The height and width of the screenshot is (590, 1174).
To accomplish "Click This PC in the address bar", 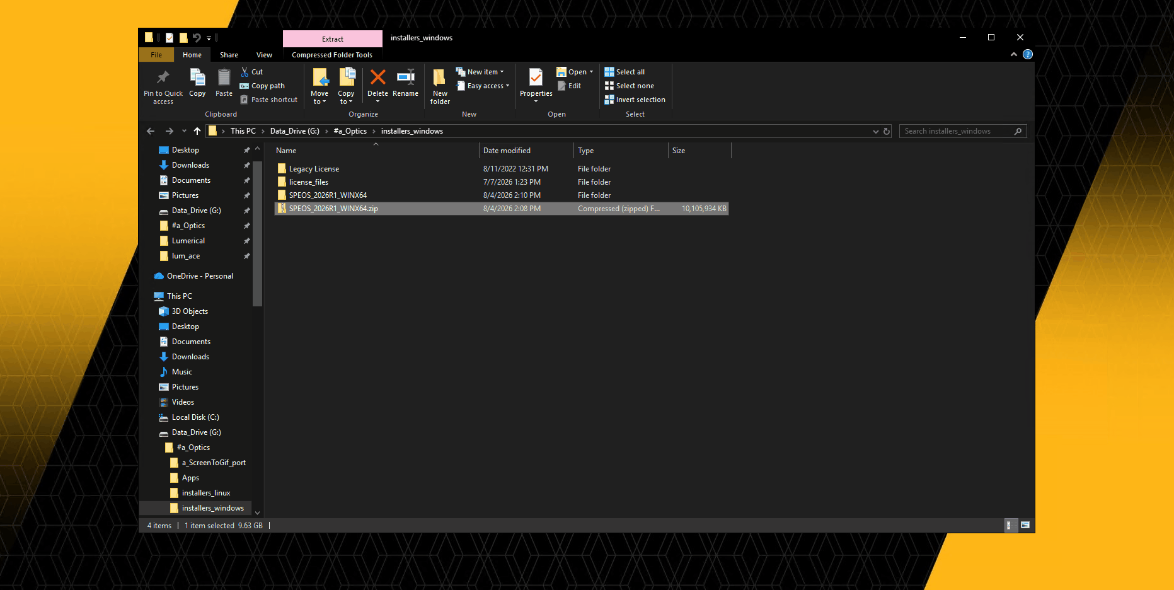I will (243, 131).
